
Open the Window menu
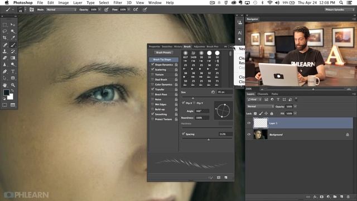click(x=155, y=3)
